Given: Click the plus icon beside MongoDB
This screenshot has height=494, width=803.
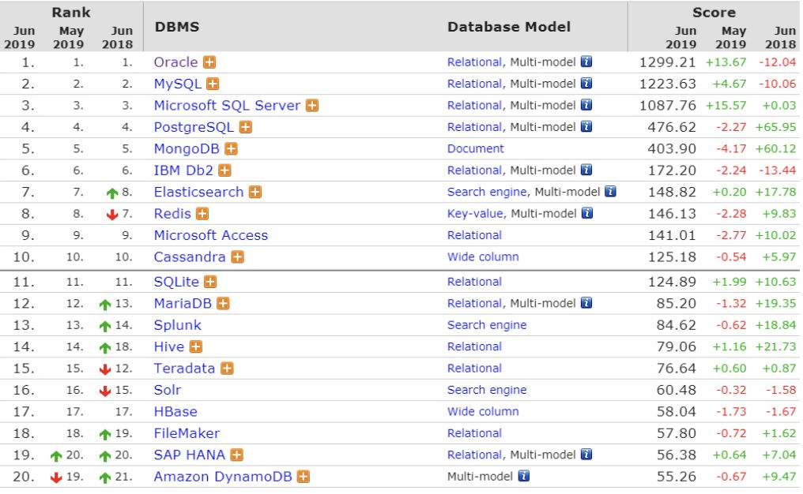Looking at the screenshot, I should 232,149.
